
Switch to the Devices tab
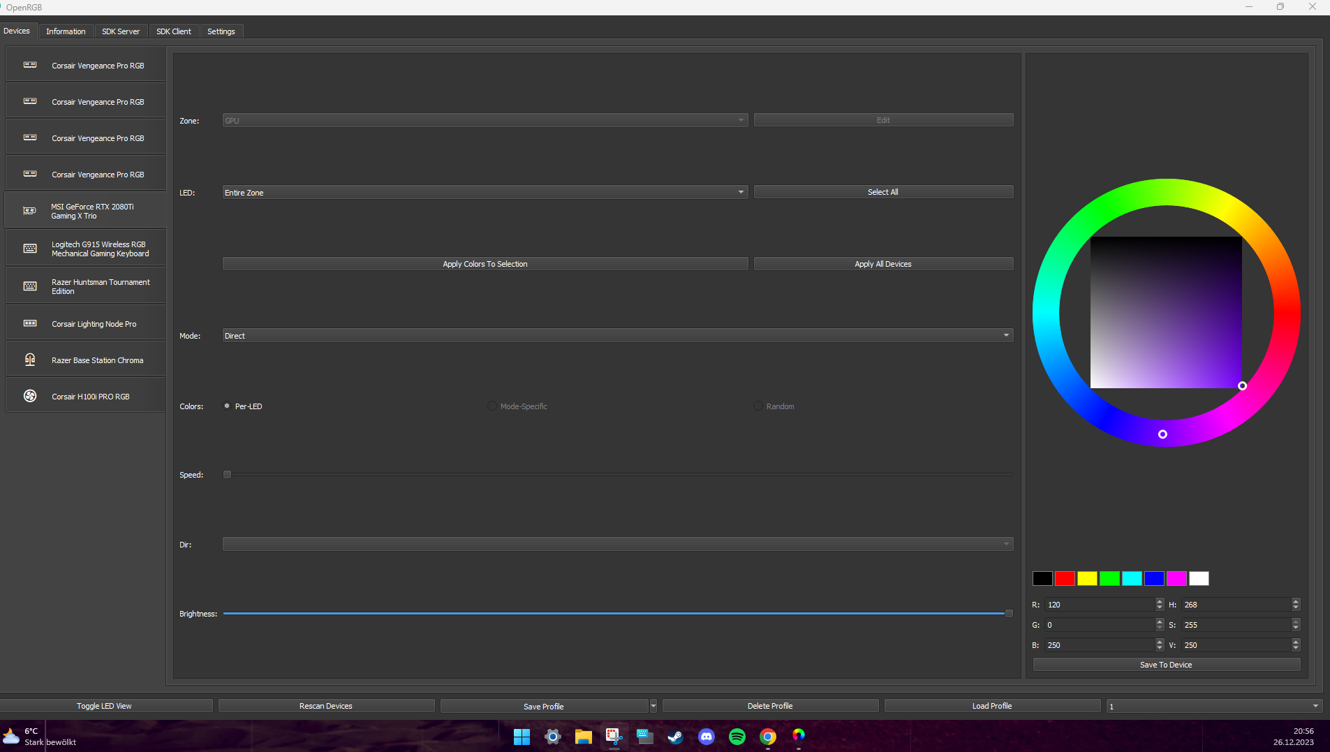pyautogui.click(x=17, y=31)
